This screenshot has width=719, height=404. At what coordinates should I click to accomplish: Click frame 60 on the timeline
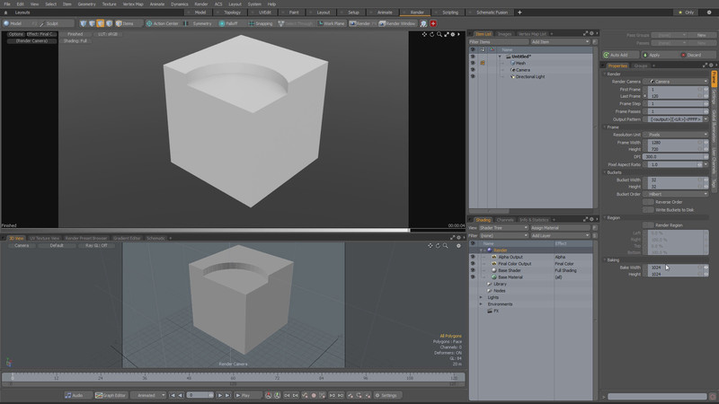click(233, 377)
